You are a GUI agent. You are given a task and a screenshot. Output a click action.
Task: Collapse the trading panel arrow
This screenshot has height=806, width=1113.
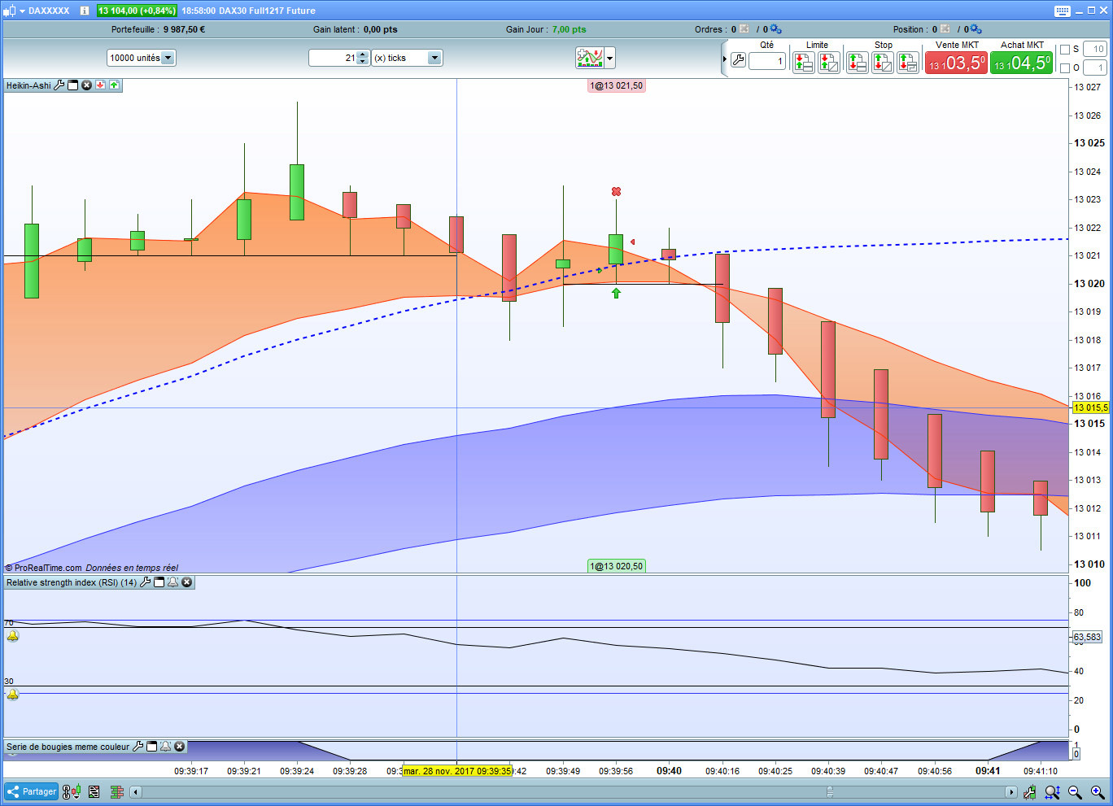coord(724,59)
